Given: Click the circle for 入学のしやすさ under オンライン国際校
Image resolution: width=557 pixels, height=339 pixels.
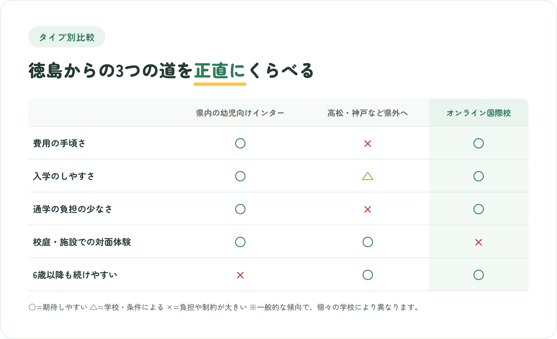Looking at the screenshot, I should 478,176.
